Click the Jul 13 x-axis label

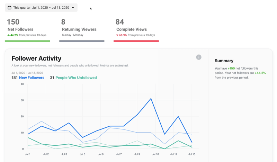pyautogui.click(x=192, y=154)
